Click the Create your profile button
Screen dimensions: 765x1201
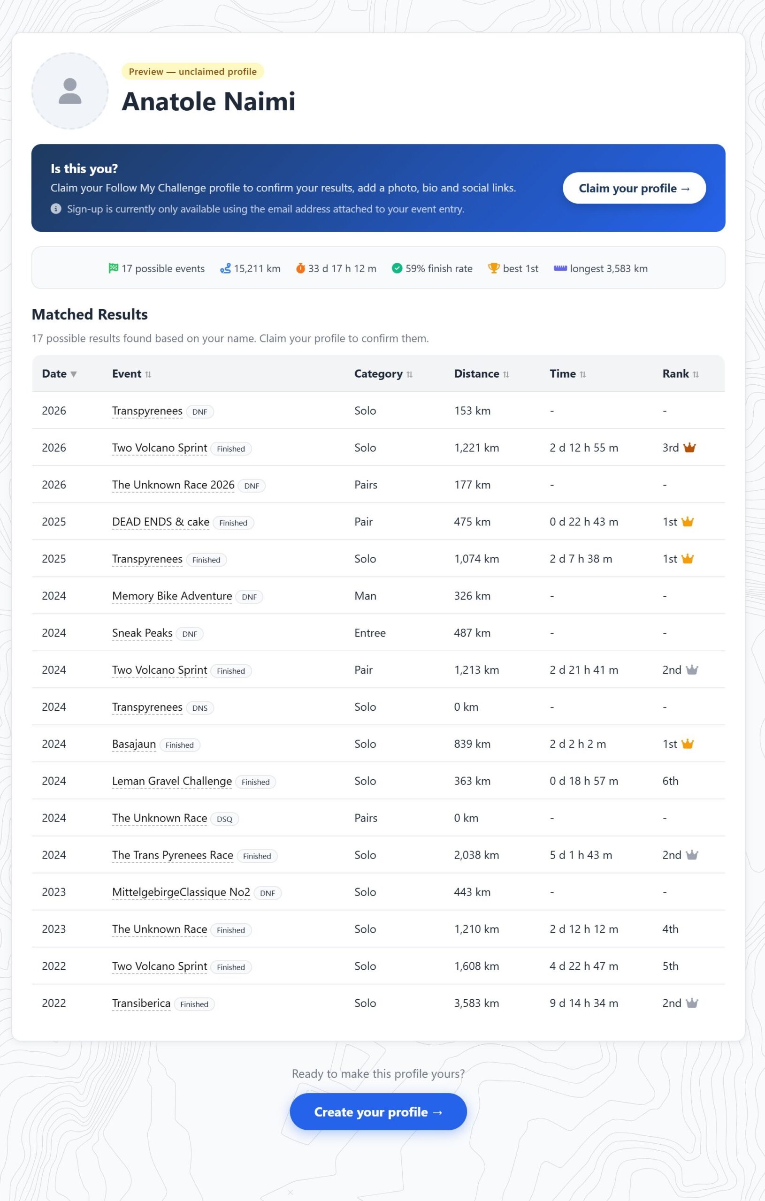coord(378,1112)
